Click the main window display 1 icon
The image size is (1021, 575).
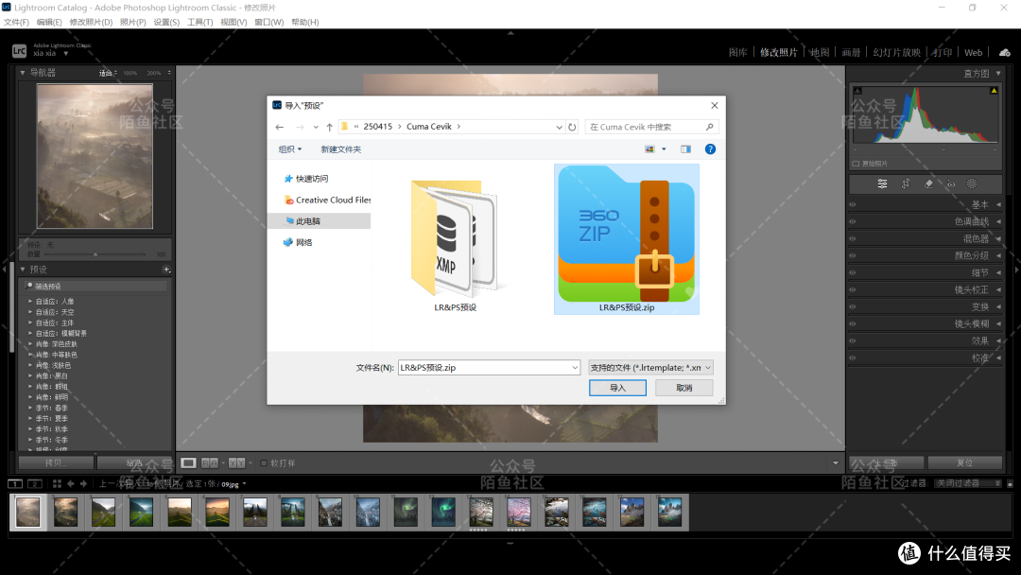(x=15, y=484)
